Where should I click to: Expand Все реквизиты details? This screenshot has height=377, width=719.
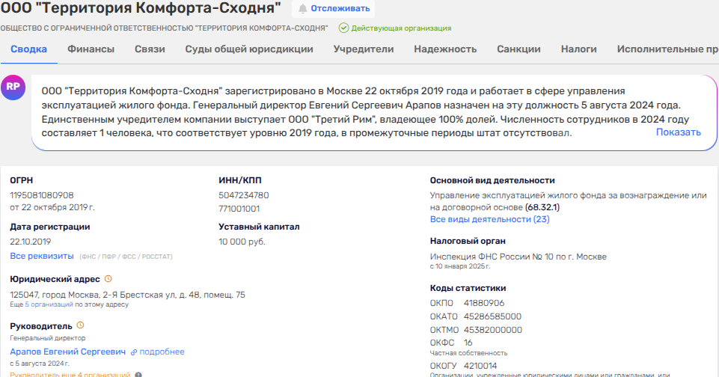[x=42, y=257]
